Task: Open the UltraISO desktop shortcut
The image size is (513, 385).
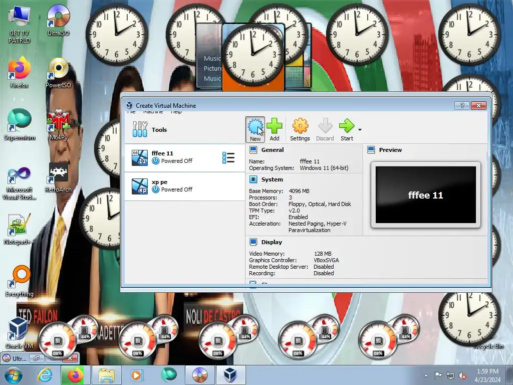Action: tap(58, 20)
